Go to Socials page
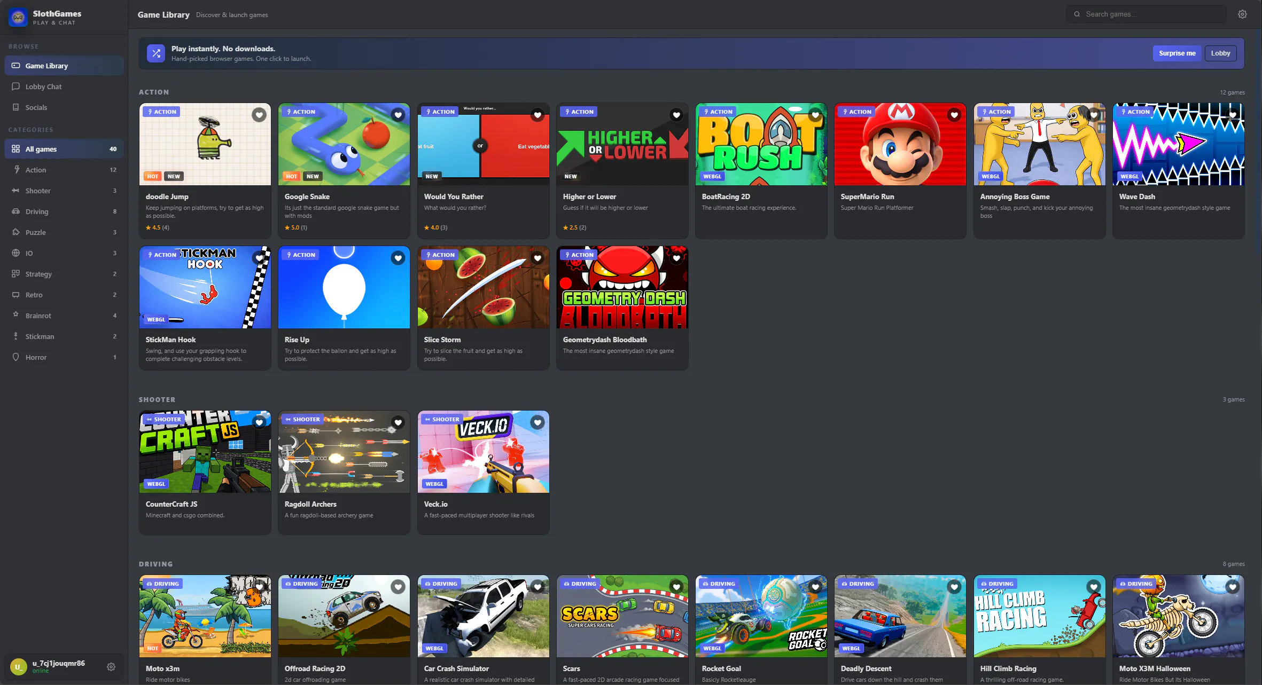This screenshot has height=685, width=1262. point(64,107)
